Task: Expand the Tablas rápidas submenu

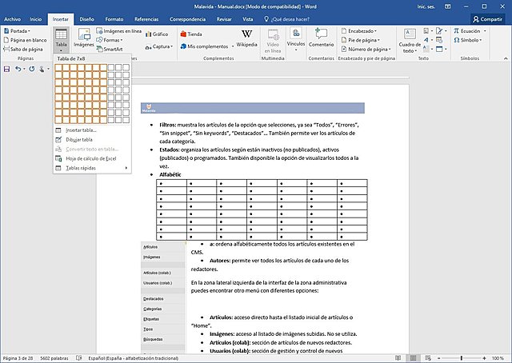Action: point(92,168)
